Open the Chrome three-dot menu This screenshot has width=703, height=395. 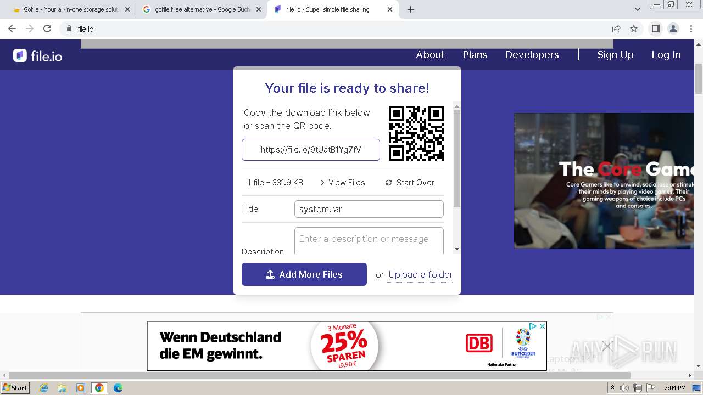pyautogui.click(x=690, y=29)
